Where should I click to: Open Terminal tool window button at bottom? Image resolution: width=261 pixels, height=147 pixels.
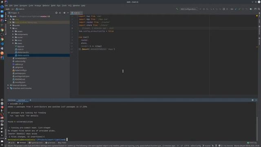pyautogui.click(x=22, y=143)
